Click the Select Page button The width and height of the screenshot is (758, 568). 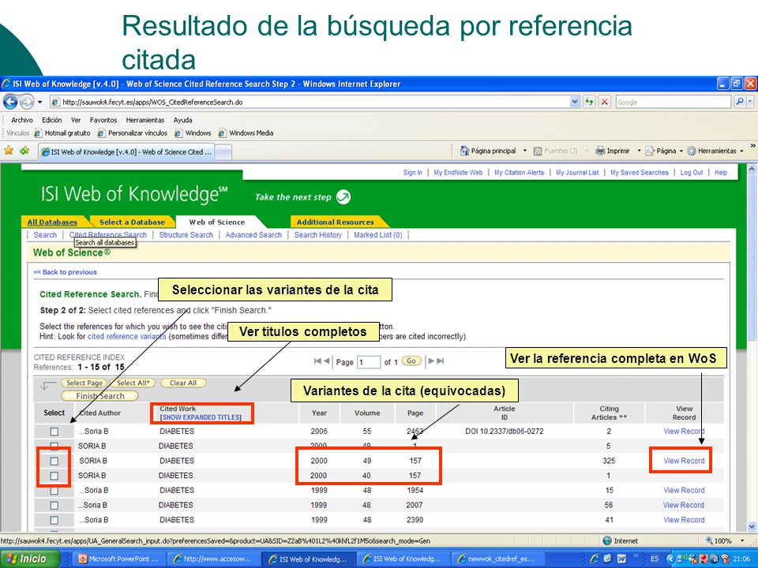(x=84, y=383)
